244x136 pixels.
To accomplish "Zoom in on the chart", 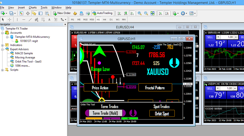I will (x=139, y=13).
